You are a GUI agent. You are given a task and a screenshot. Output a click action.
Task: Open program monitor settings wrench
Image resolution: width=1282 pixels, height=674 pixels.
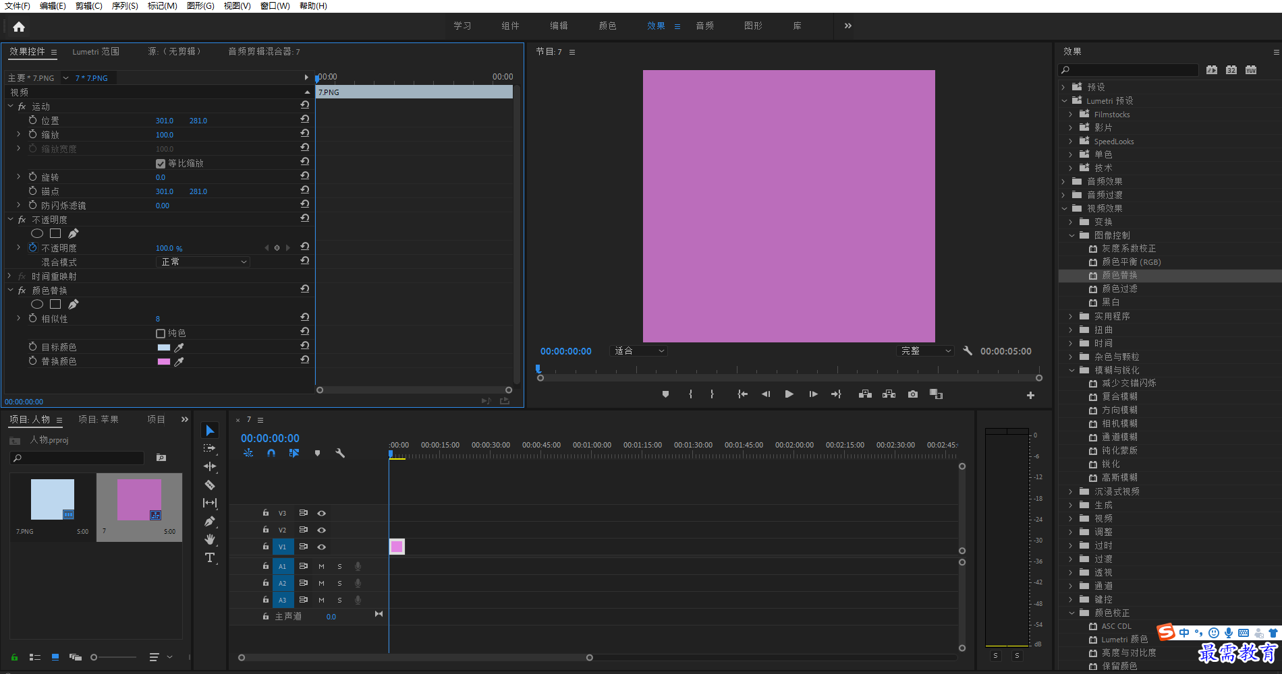[x=968, y=351]
